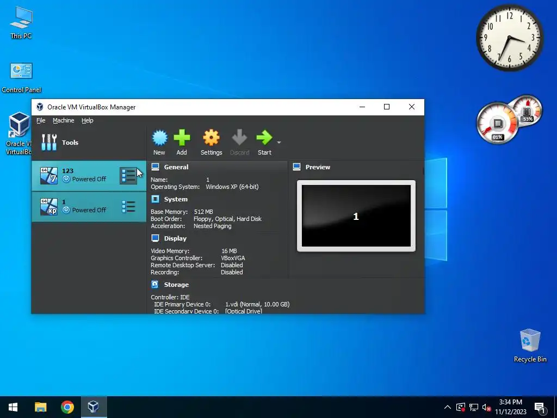Select the Recycle Bin desktop icon
Image resolution: width=557 pixels, height=418 pixels.
(x=530, y=345)
